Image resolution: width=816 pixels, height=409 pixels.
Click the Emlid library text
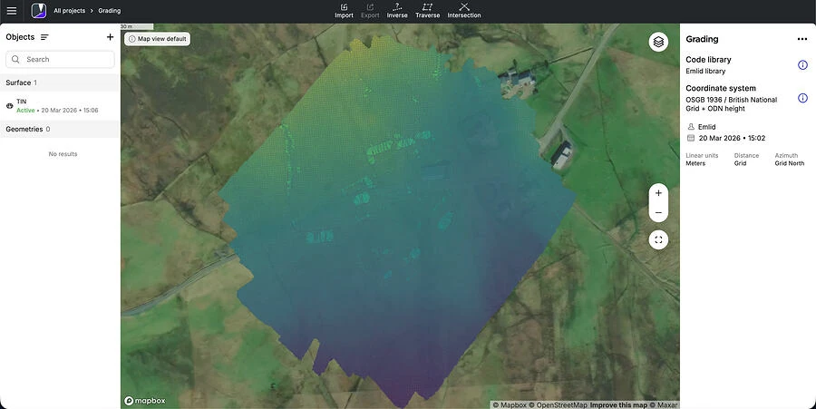pos(705,72)
